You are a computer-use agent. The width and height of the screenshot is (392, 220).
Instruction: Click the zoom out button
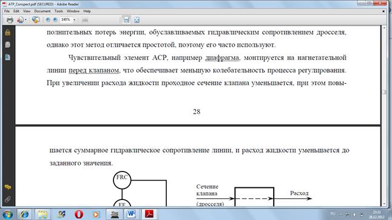pos(48,20)
